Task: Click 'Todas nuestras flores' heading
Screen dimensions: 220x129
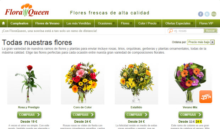Action: 37,42
